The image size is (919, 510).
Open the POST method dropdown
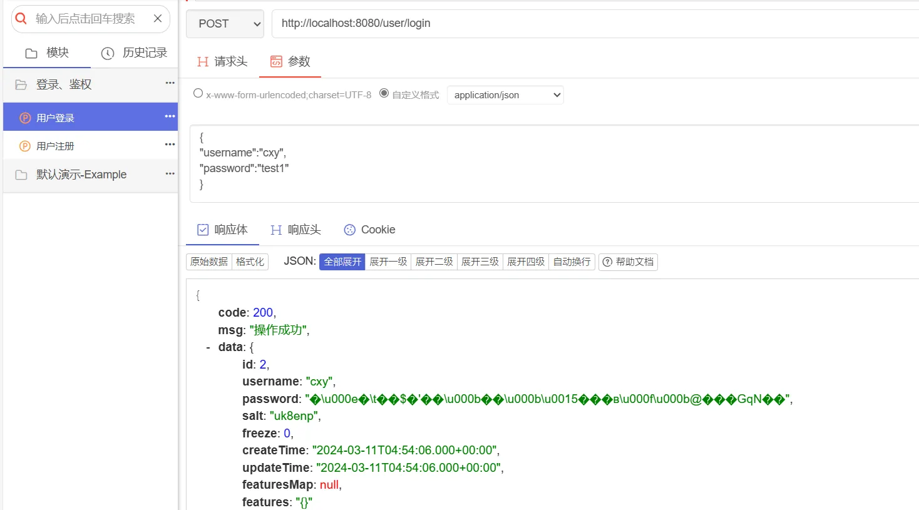tap(225, 24)
